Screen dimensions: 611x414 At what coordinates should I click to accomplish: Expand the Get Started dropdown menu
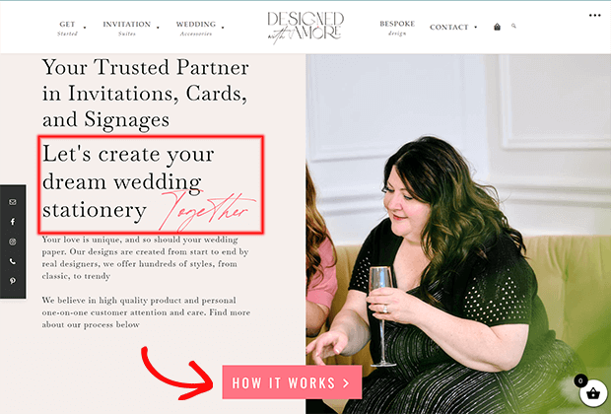coord(85,28)
